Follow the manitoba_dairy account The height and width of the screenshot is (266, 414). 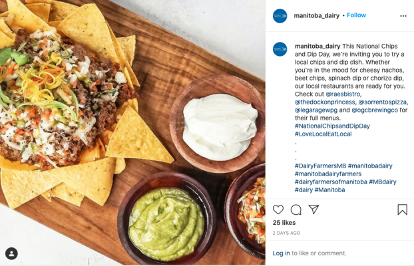click(356, 15)
